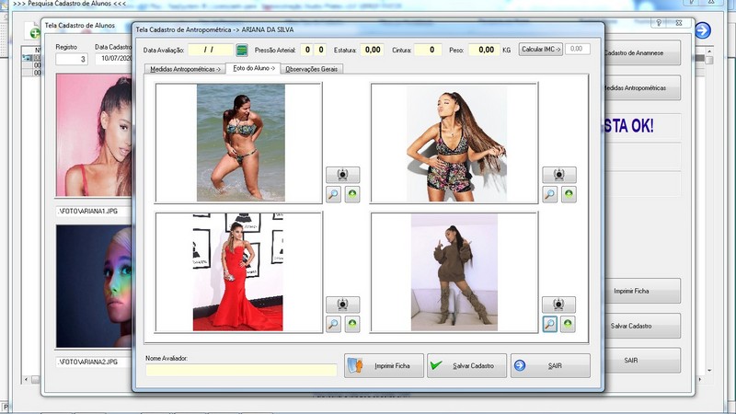Viewport: 736px width, 414px height.
Task: Click the Calcular IMC button
Action: click(541, 50)
